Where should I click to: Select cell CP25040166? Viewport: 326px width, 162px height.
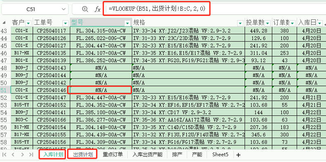tap(51, 120)
